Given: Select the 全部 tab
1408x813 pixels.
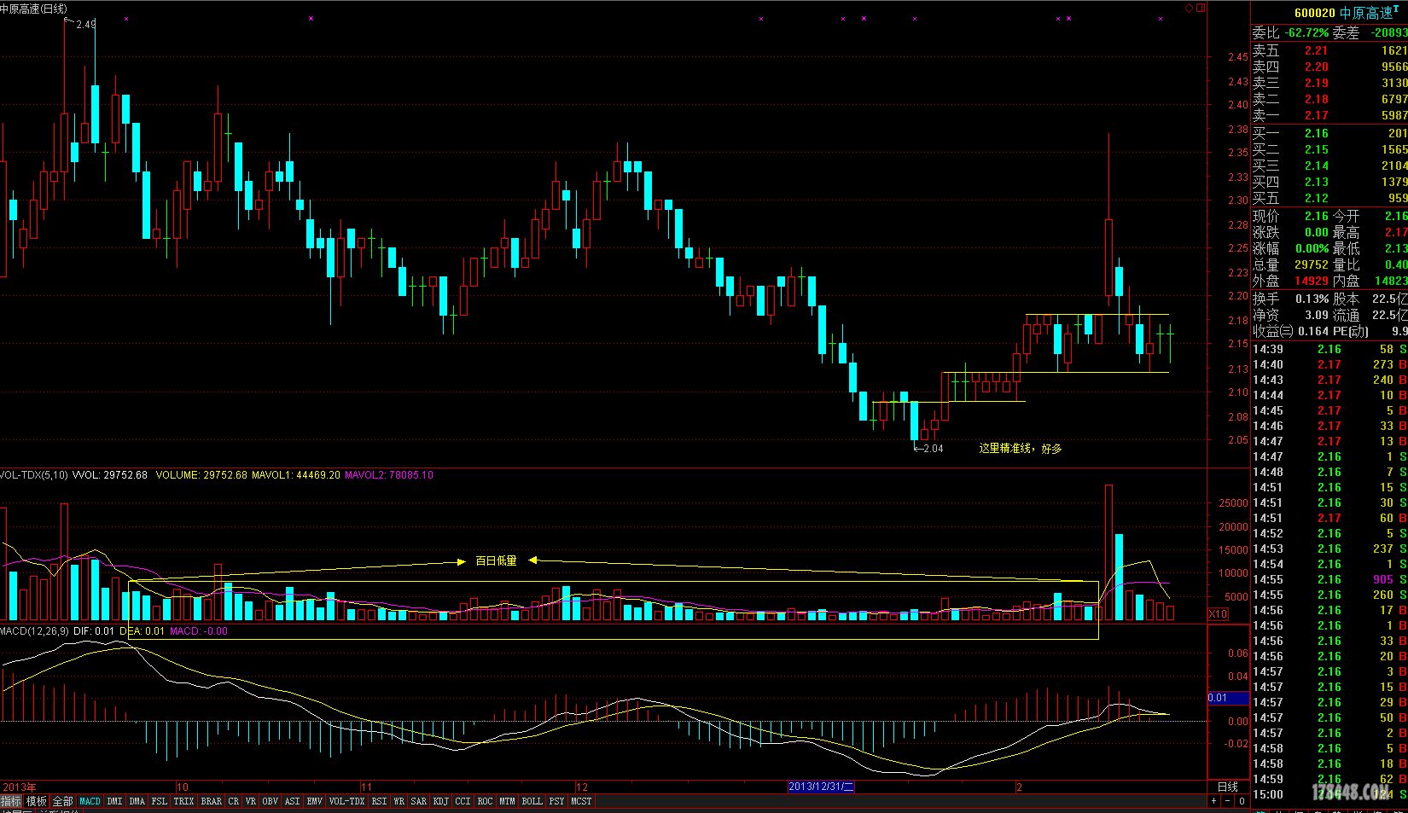Looking at the screenshot, I should (63, 801).
